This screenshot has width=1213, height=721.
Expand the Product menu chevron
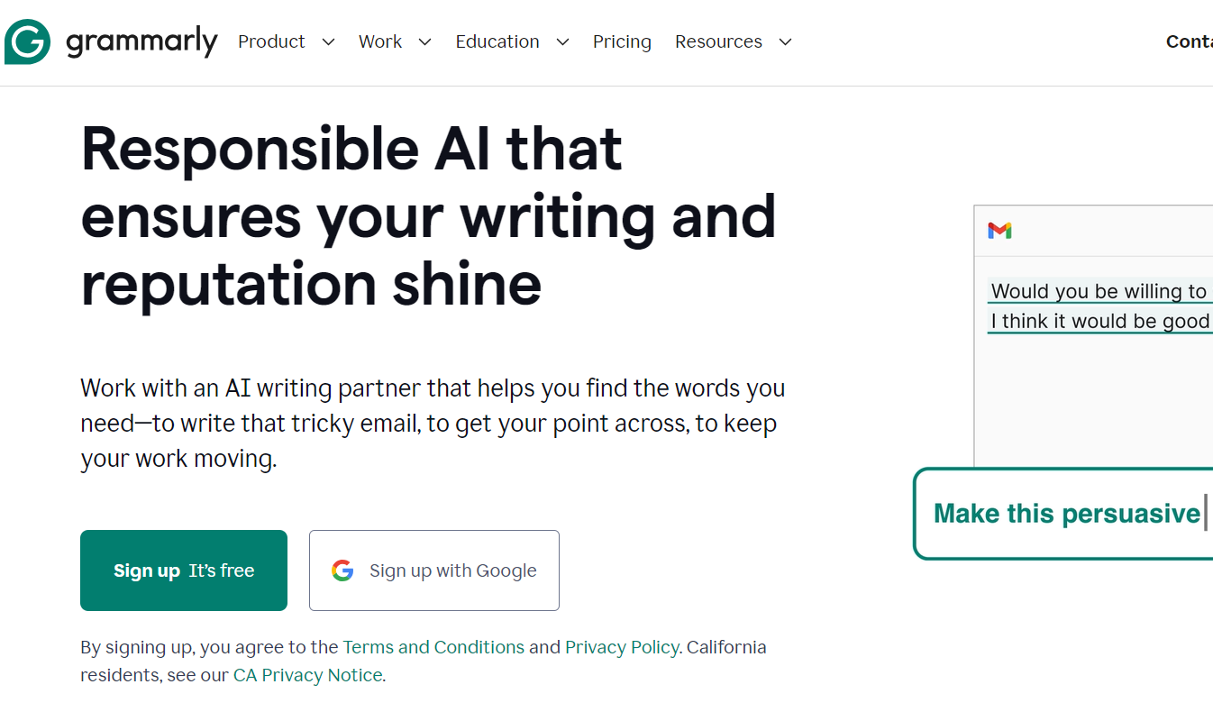click(328, 42)
